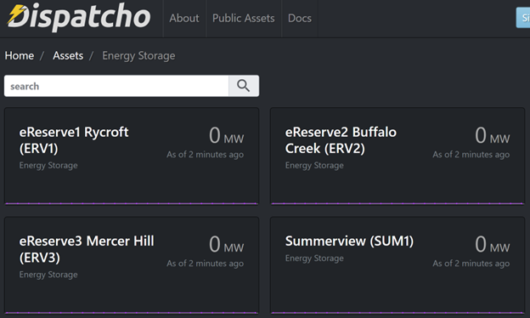
Task: Click the Summerview 0 MW reading
Action: pyautogui.click(x=492, y=244)
